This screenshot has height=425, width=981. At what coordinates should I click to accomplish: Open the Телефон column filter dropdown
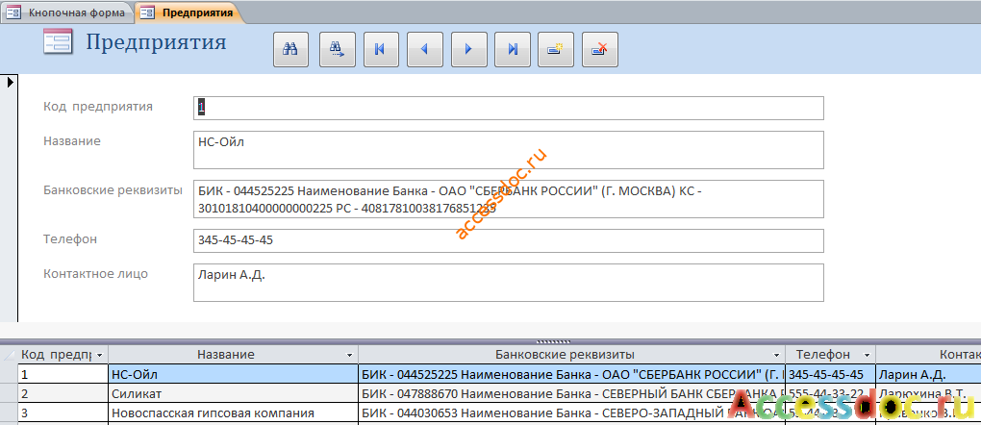(x=867, y=355)
